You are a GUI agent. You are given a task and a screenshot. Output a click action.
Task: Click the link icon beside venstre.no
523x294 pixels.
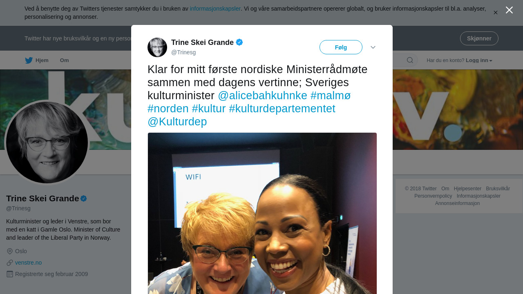[x=10, y=263]
